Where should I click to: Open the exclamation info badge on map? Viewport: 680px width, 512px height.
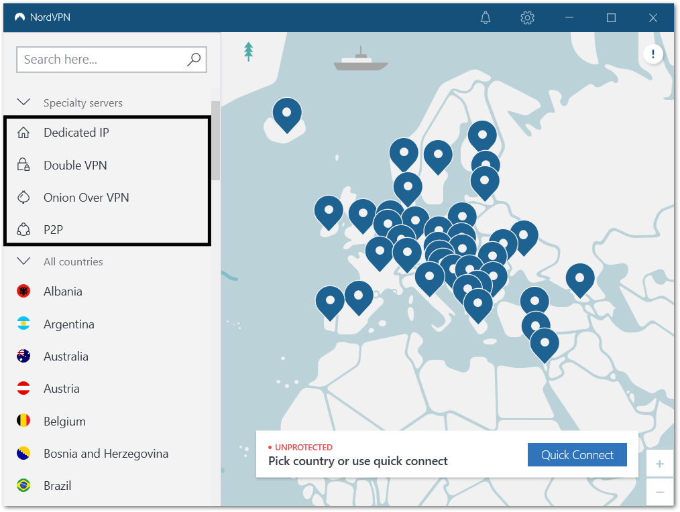(653, 54)
